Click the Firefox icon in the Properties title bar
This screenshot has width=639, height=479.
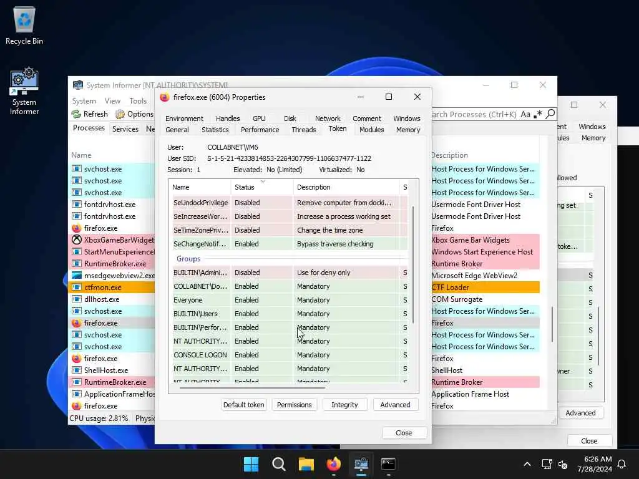[x=165, y=97]
